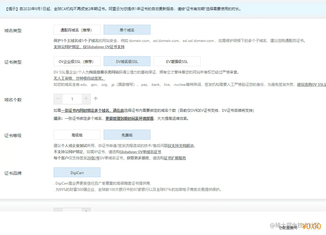Click the domain count input field
326x235 pixels.
pyautogui.click(x=72, y=99)
